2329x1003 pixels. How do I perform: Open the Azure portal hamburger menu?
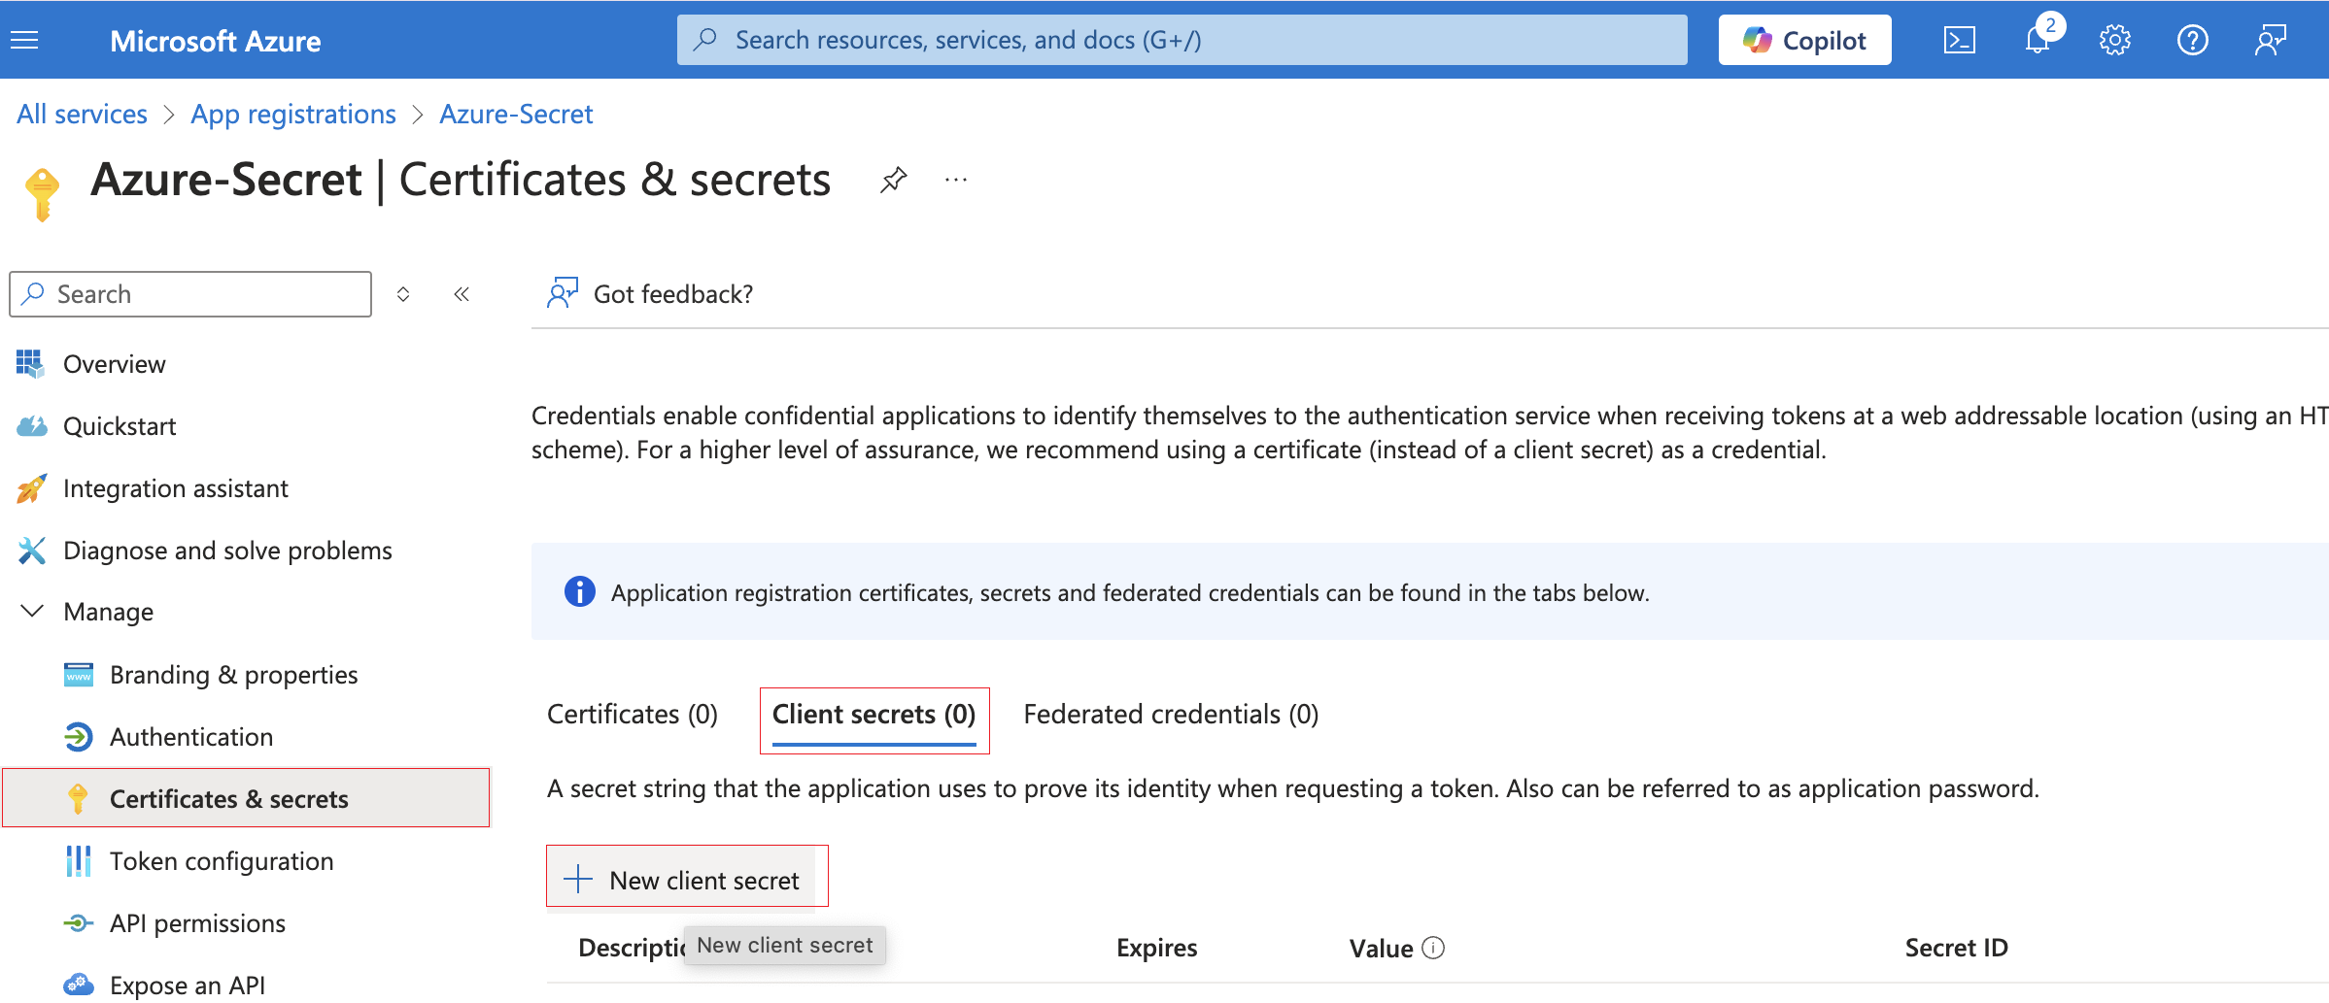(24, 40)
